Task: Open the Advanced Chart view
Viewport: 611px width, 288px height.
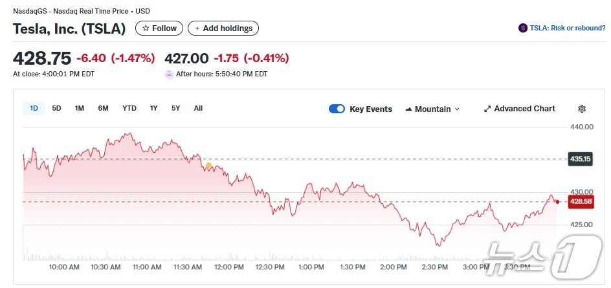Action: coord(524,109)
